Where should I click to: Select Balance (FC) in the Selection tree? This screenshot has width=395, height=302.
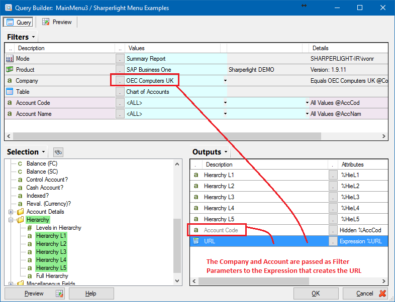coord(42,164)
